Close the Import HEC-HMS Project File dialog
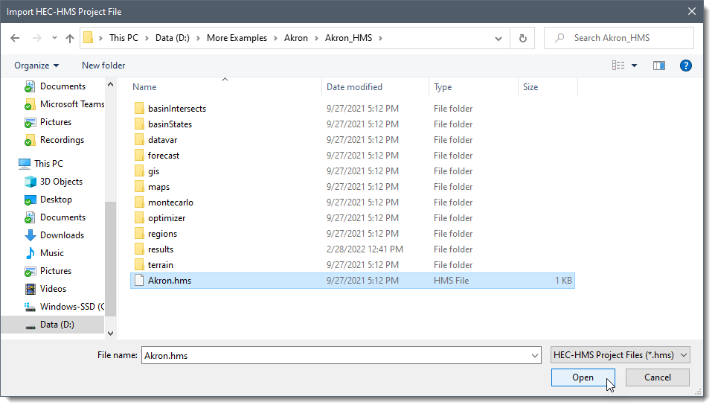The image size is (715, 408). coord(692,11)
